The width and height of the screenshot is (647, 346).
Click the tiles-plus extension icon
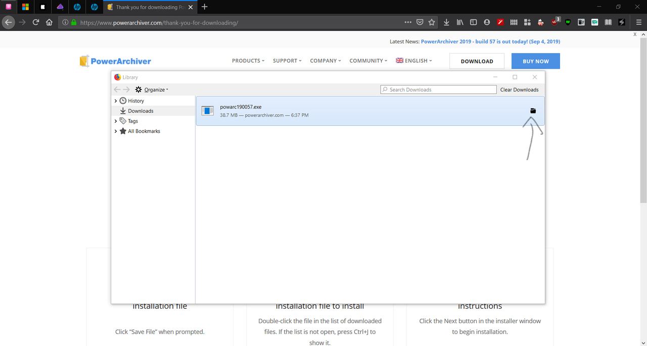pyautogui.click(x=527, y=22)
